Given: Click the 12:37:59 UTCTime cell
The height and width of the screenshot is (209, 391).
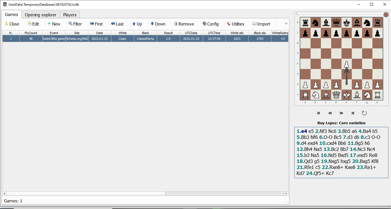Looking at the screenshot, I should click(214, 39).
